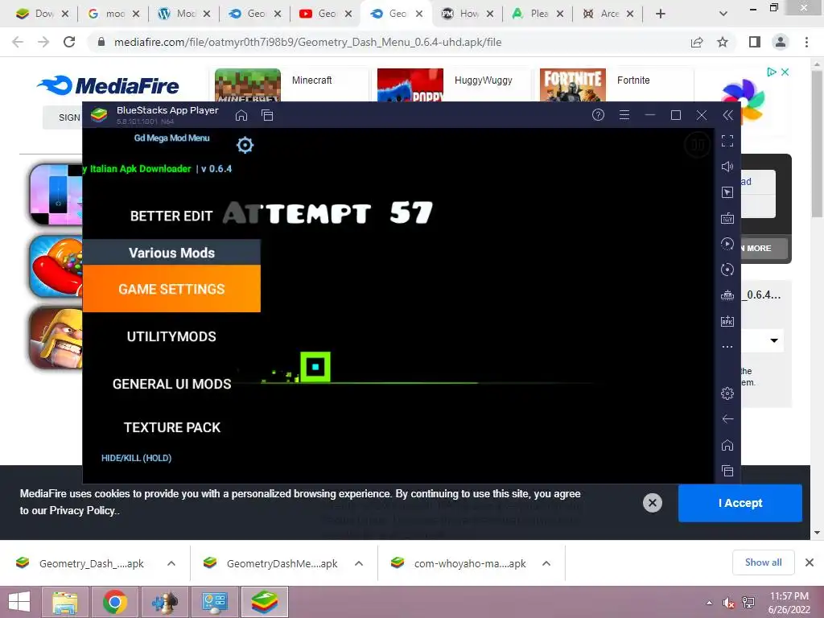This screenshot has height=618, width=824.
Task: Click BlueStacks volume speaker icon
Action: coord(727,167)
